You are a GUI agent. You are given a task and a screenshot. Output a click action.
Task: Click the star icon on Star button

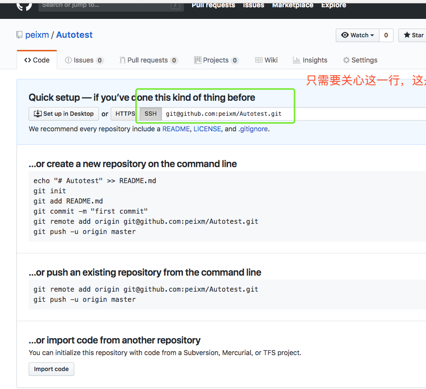407,35
